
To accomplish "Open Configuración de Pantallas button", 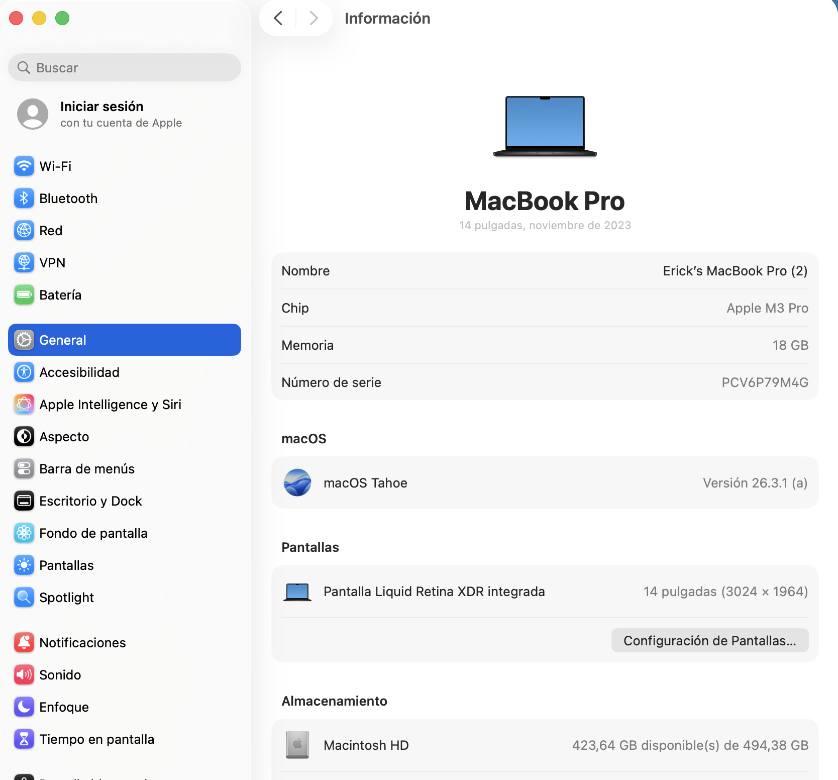I will point(710,640).
